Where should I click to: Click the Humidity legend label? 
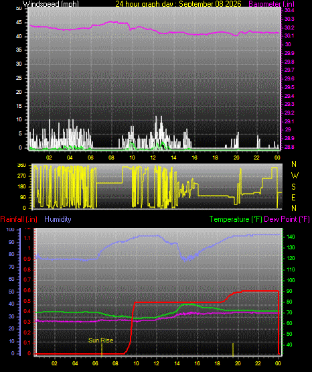(x=58, y=219)
